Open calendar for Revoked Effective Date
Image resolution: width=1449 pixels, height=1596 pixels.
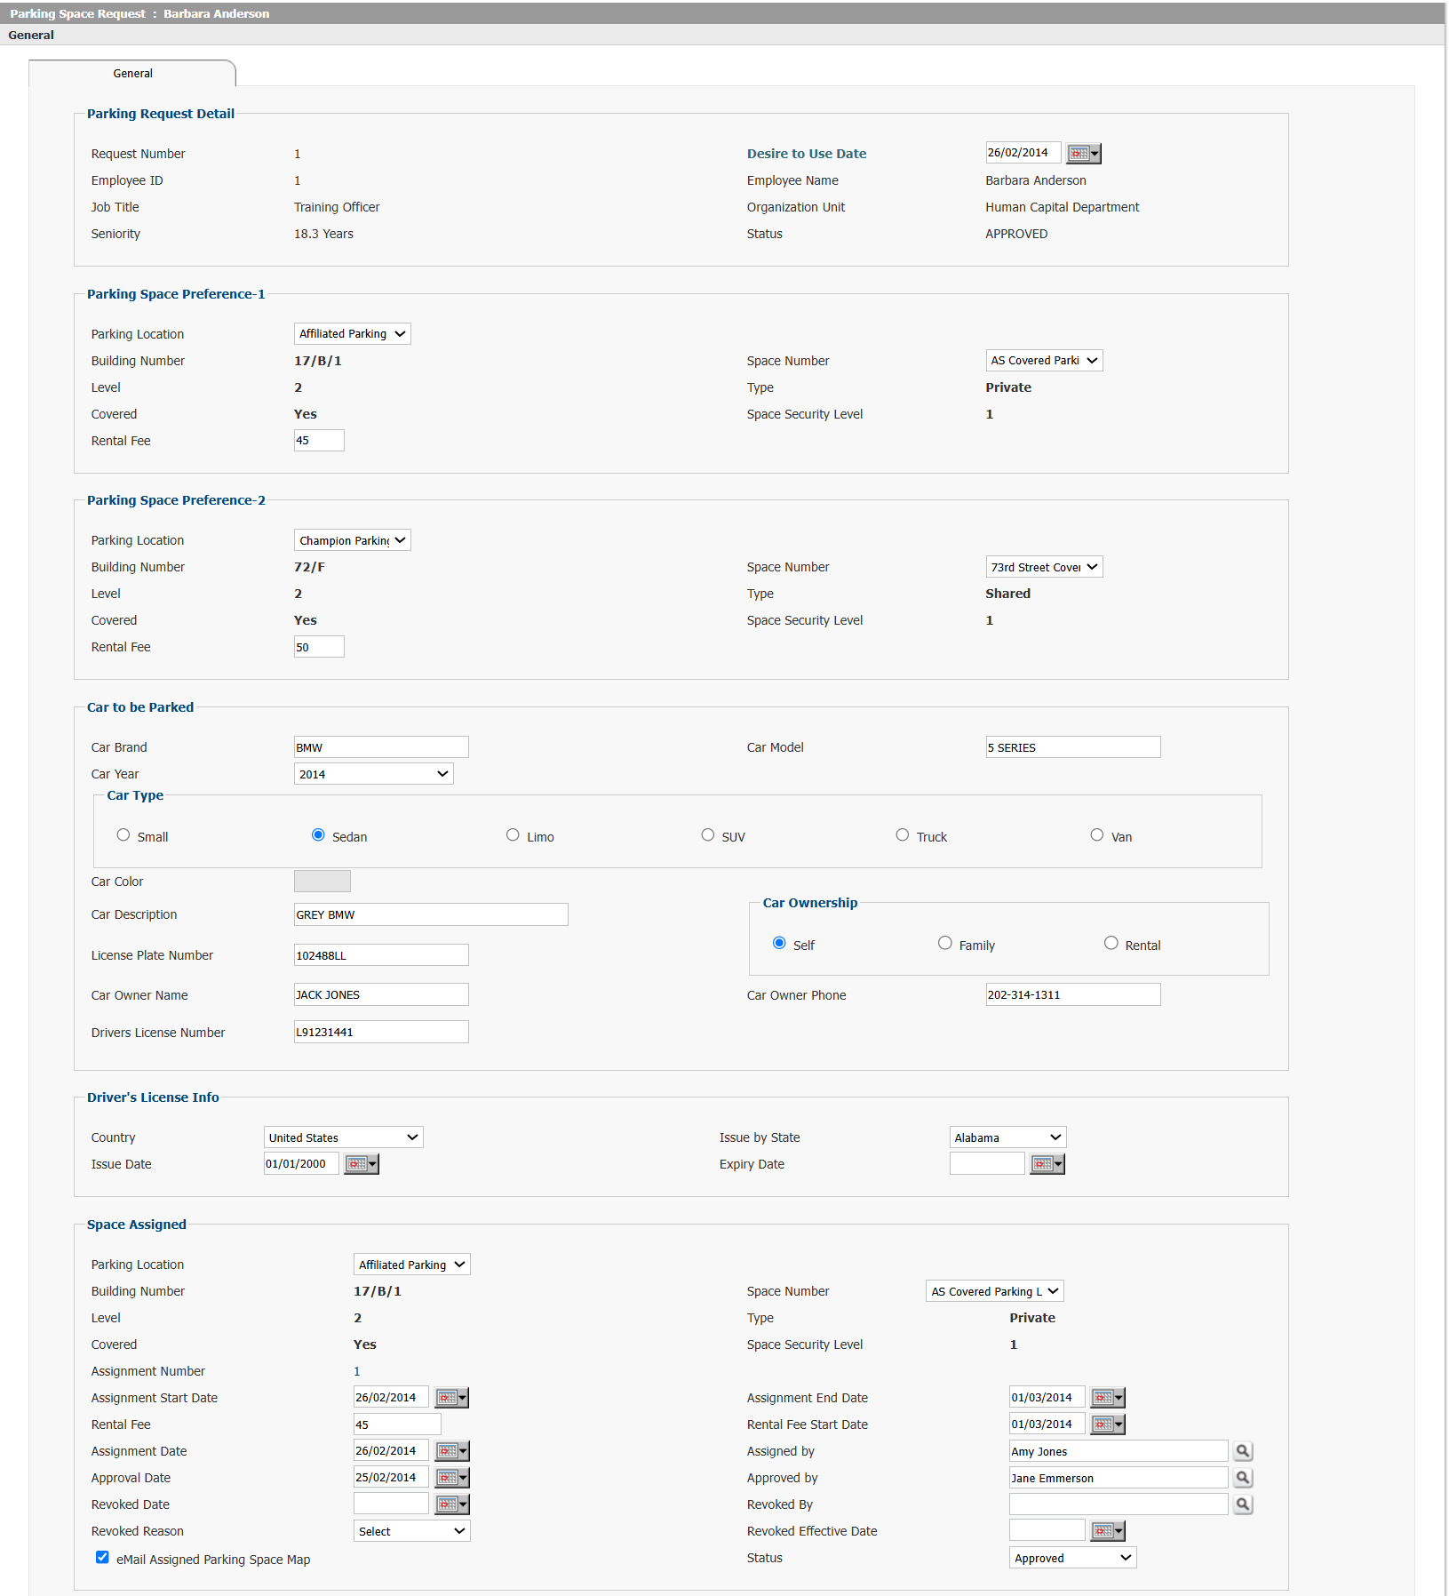coord(1108,1531)
